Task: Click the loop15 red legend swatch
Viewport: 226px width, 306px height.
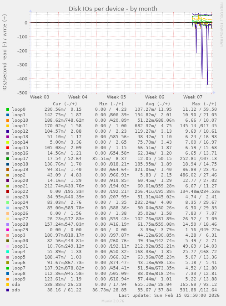Action: (8, 148)
